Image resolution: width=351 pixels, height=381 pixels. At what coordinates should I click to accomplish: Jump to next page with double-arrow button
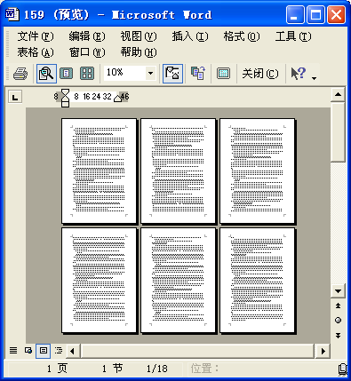[338, 336]
